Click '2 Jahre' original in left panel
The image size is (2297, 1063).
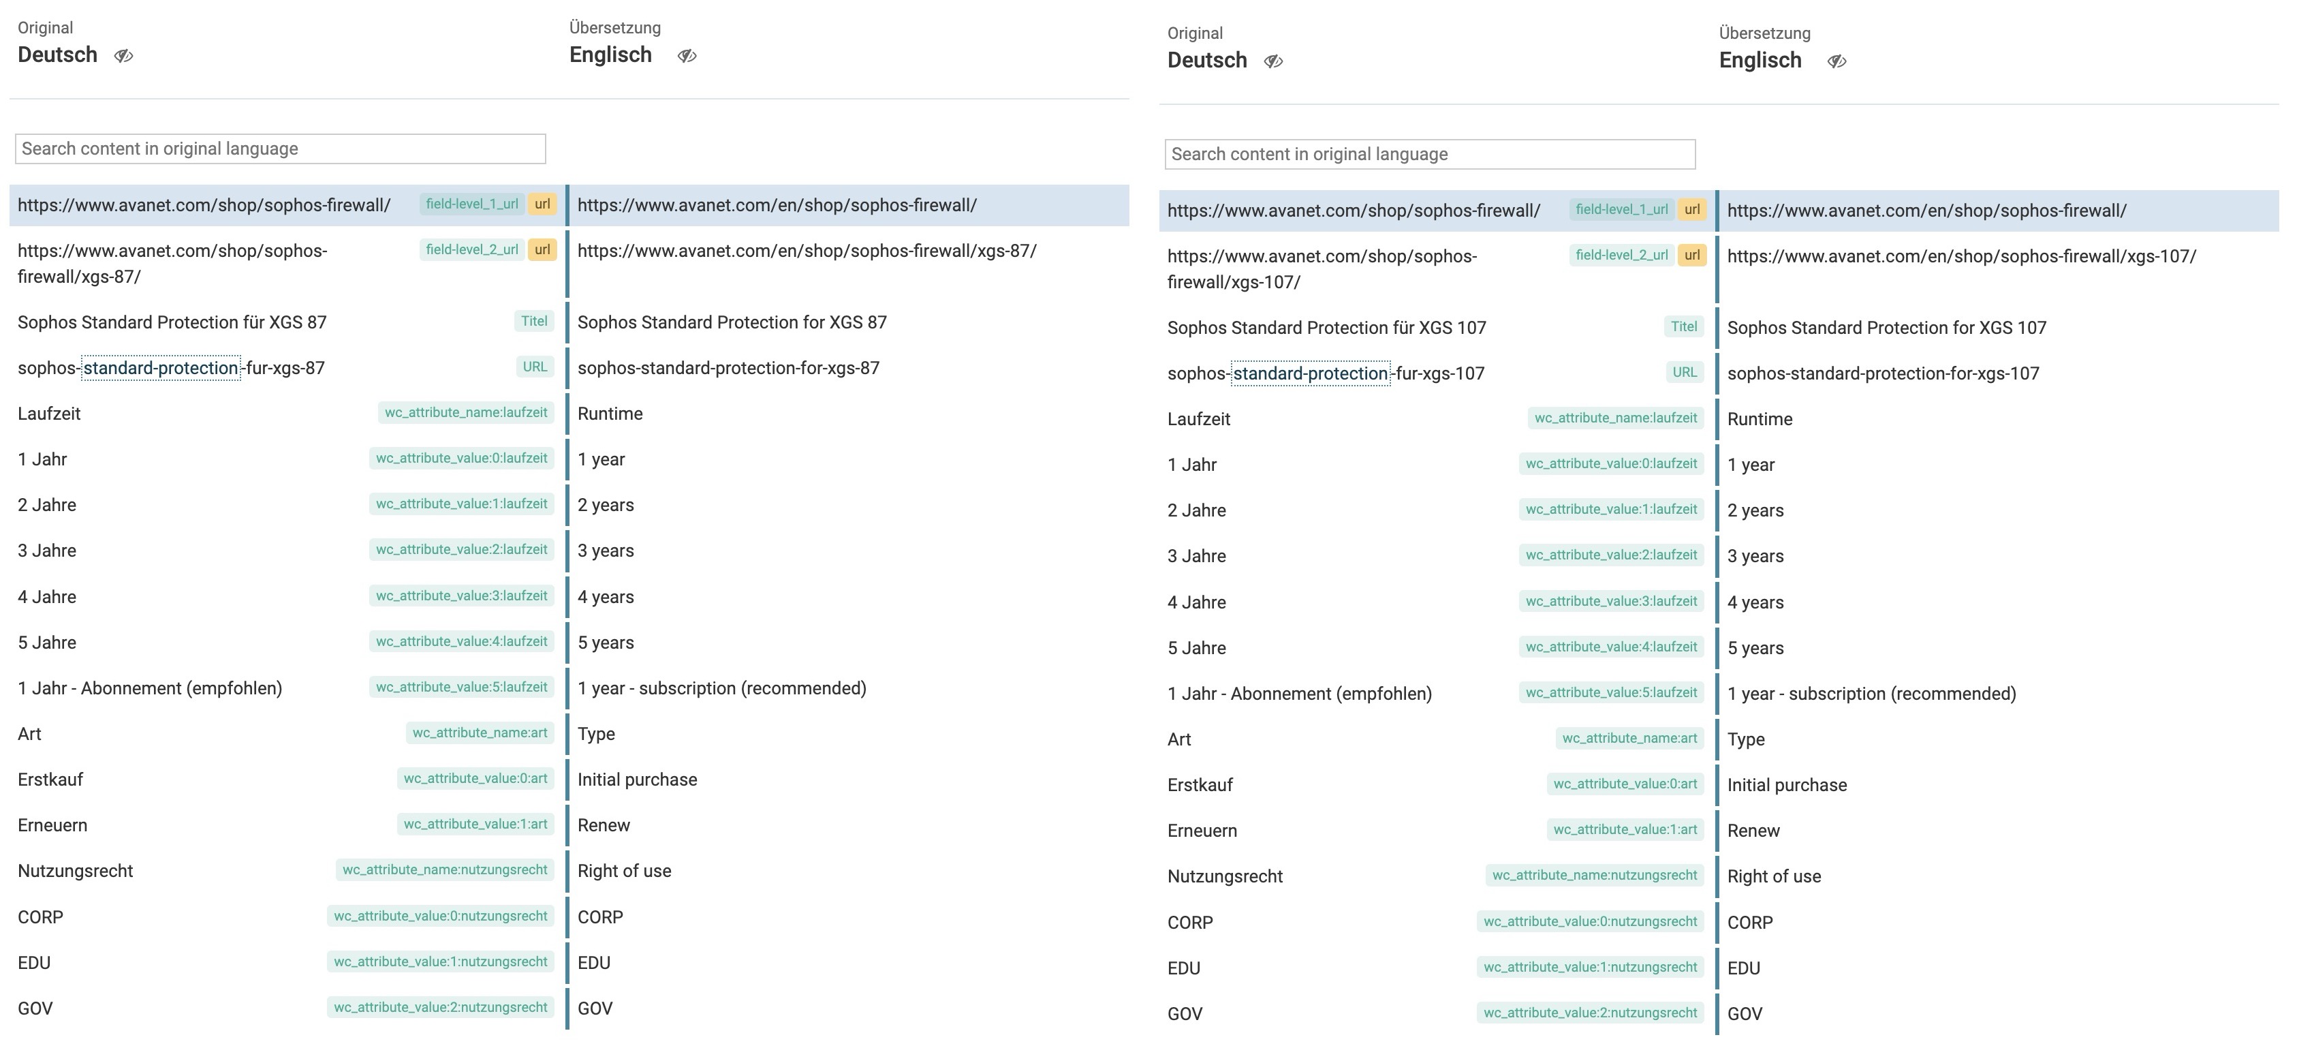(46, 505)
